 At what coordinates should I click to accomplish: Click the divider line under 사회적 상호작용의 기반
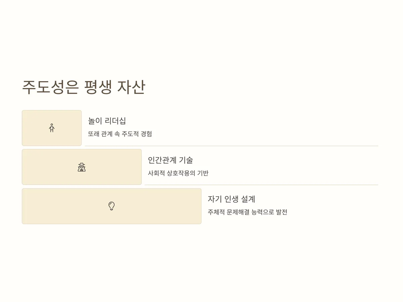point(261,185)
